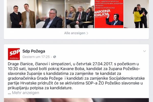Viewport: 153px width, 102px height.
Task: Click the public globe privacy icon
Action: pos(55,57)
